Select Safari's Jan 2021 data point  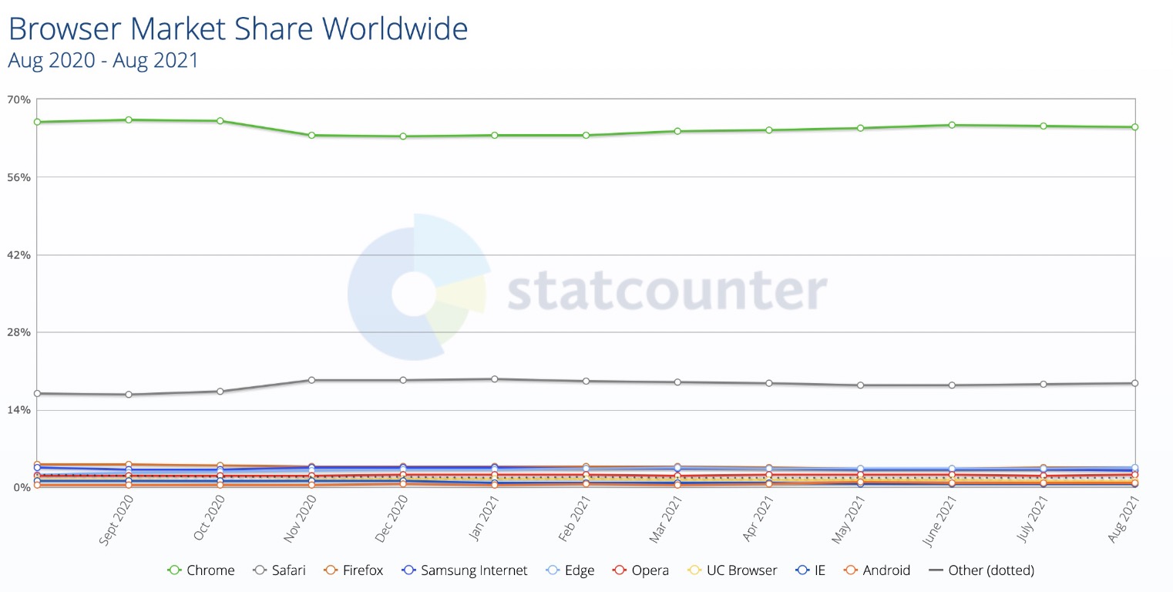click(x=494, y=379)
